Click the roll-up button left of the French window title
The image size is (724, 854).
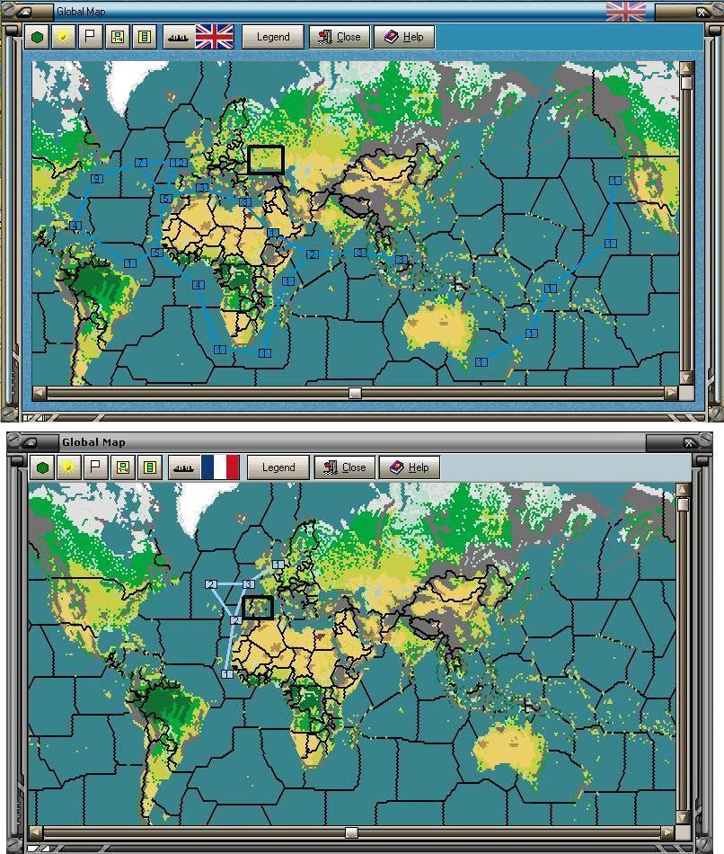(x=29, y=441)
